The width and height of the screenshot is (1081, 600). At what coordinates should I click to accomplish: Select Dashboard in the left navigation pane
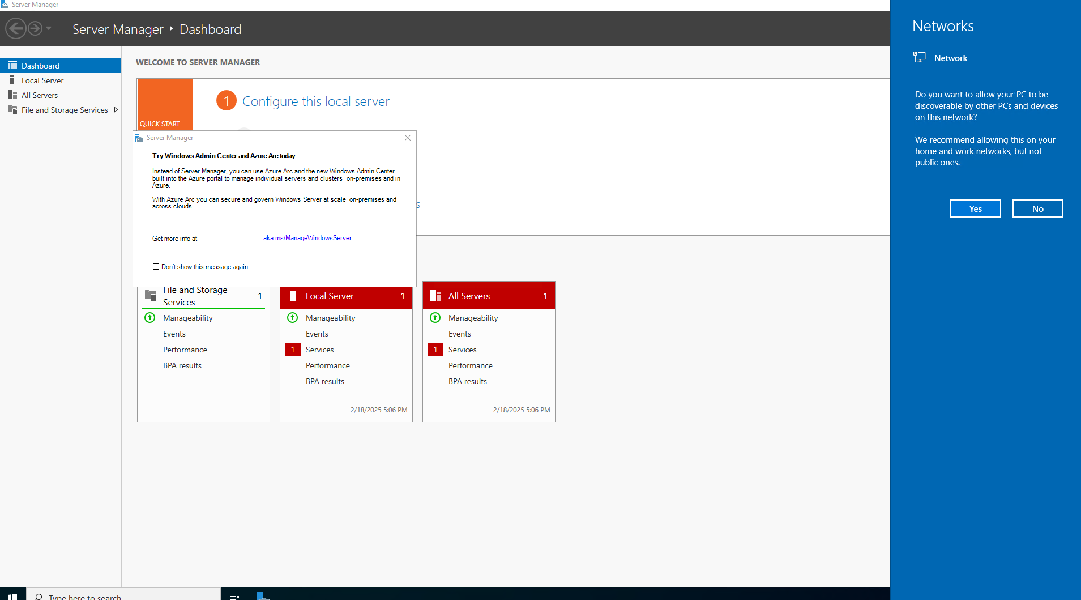point(60,66)
